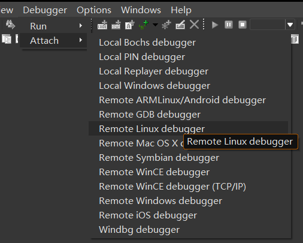This screenshot has height=243, width=303.
Task: Open the Help menu
Action: (x=181, y=10)
